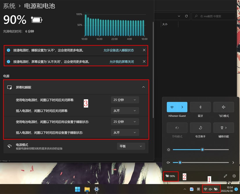The image size is (240, 194).
Task: Toggle the Bluetooth (蓝牙) tile
Action: click(x=200, y=107)
